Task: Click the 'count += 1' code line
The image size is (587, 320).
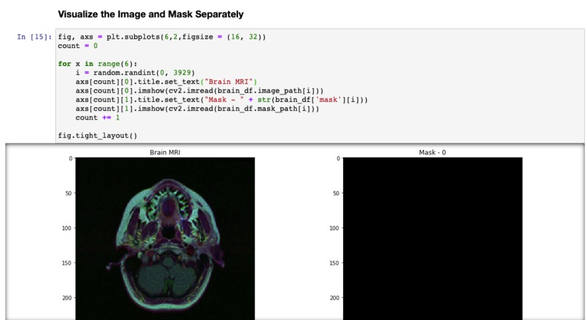Action: (x=98, y=117)
